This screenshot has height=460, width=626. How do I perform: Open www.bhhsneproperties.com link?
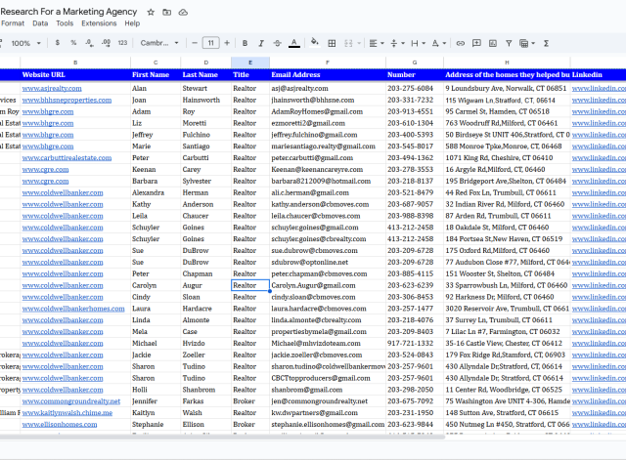pyautogui.click(x=67, y=100)
